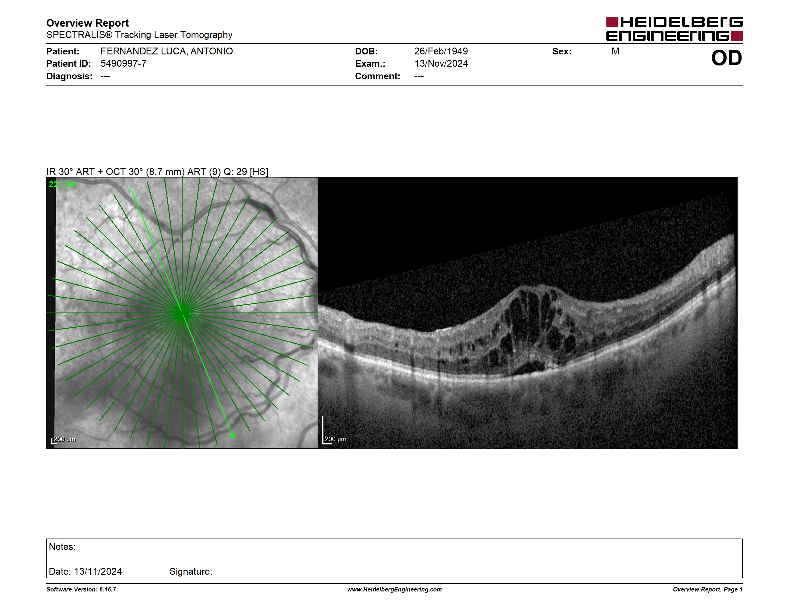Click the exam date 13/Nov/2024
Viewport: 789px width, 610px height.
pos(441,64)
